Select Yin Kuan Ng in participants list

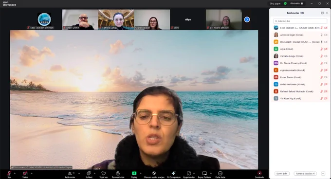(x=300, y=98)
